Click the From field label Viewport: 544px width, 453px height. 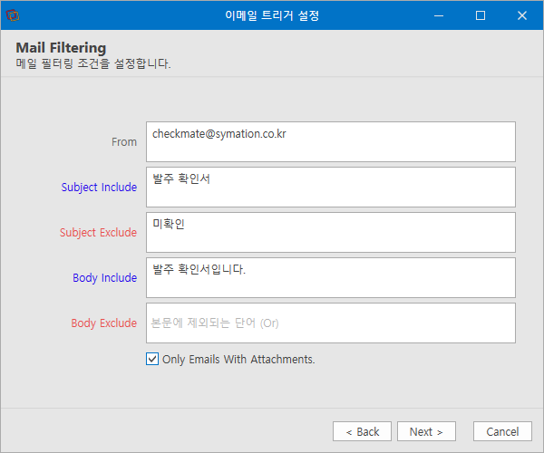click(124, 141)
